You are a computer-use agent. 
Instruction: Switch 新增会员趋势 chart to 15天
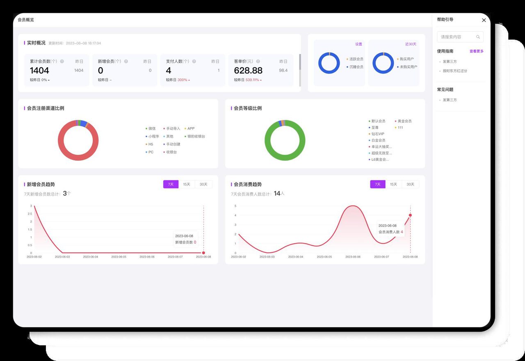(x=187, y=185)
